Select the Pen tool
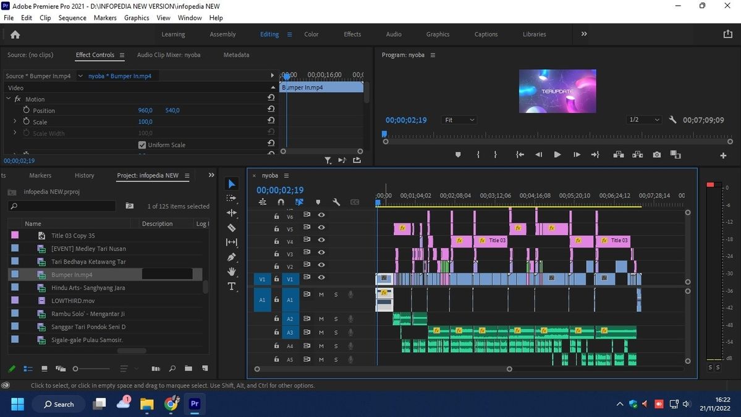The width and height of the screenshot is (741, 417). coord(232,257)
